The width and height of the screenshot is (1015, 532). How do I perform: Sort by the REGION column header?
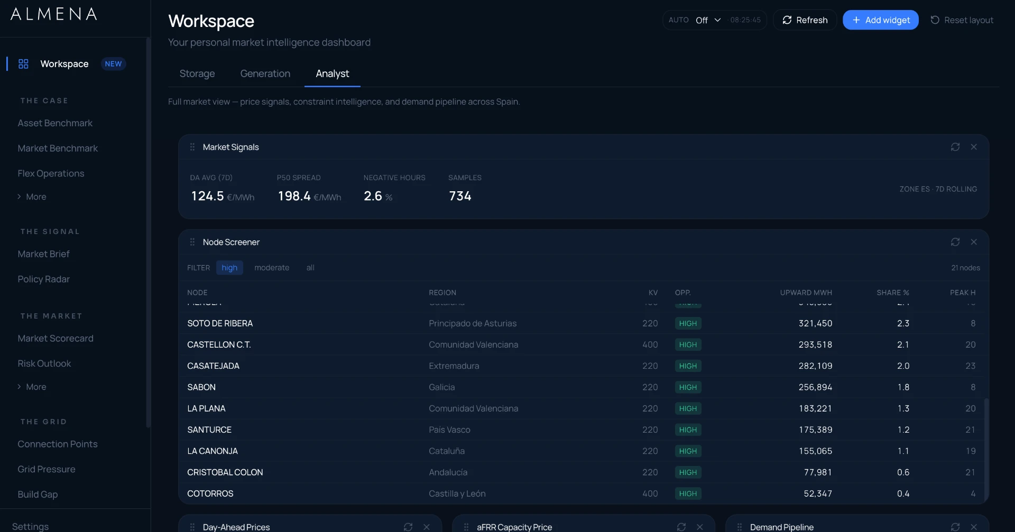click(x=442, y=293)
